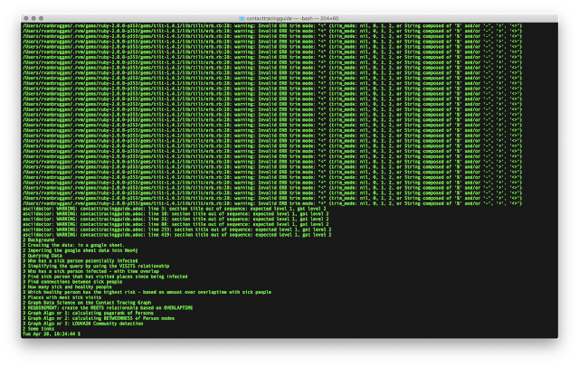The height and width of the screenshot is (366, 579).
Task: Click the asciidoctor warning for line 3
Action: [175, 209]
